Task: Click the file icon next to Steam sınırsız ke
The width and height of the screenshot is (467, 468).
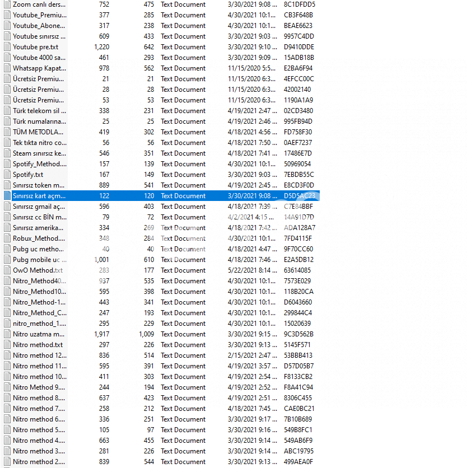Action: pyautogui.click(x=7, y=153)
